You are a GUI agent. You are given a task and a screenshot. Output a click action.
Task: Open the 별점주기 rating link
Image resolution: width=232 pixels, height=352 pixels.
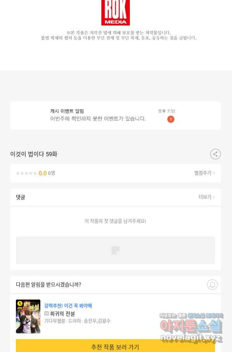(204, 173)
